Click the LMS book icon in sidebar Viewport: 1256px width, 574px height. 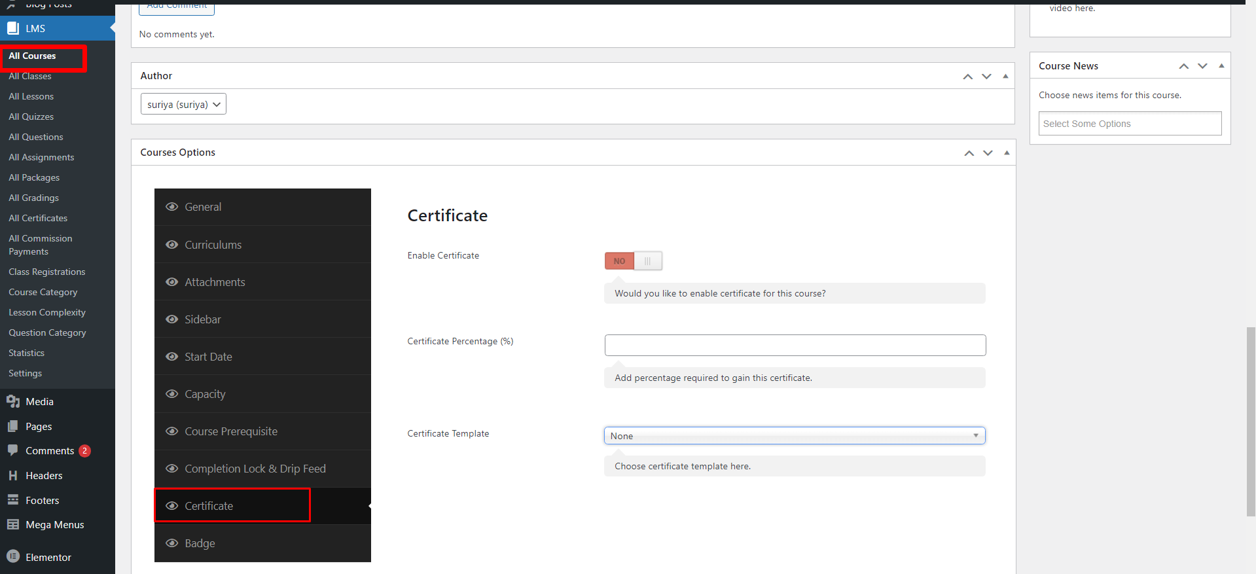[x=13, y=28]
